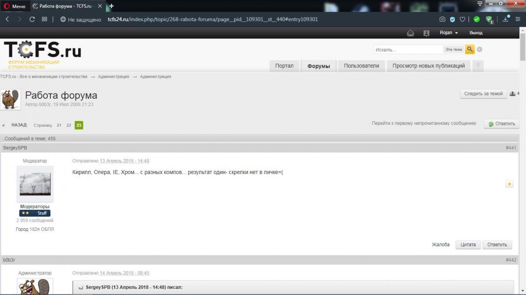Click the topic starter beaver avatar

[10, 100]
